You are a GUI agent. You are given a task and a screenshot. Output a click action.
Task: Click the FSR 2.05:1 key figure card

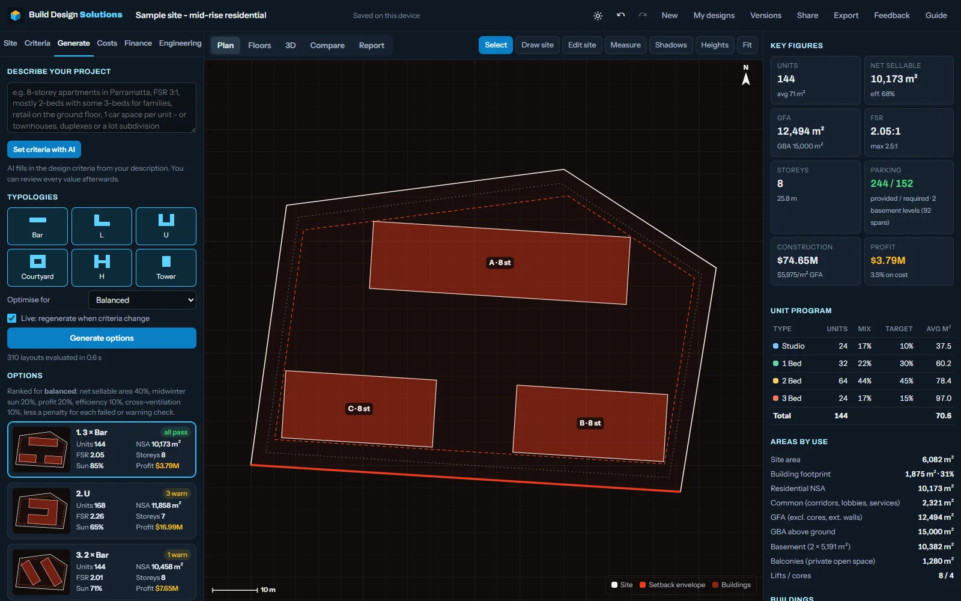click(x=909, y=133)
